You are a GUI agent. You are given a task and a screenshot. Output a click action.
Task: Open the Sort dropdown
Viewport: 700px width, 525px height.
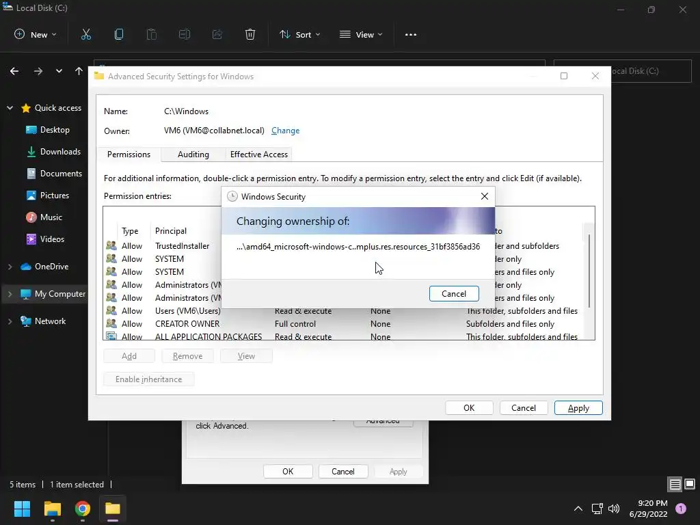pyautogui.click(x=299, y=34)
